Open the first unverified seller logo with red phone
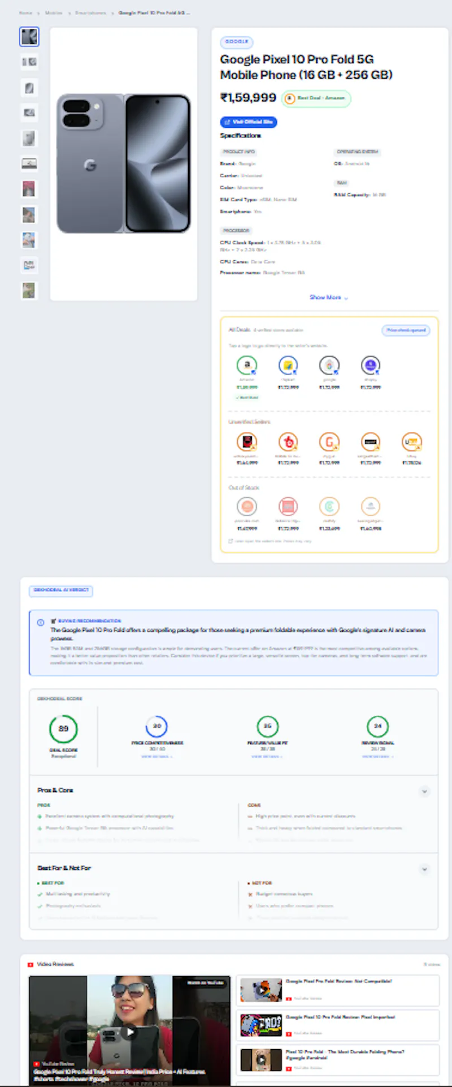The image size is (452, 1087). [x=247, y=442]
